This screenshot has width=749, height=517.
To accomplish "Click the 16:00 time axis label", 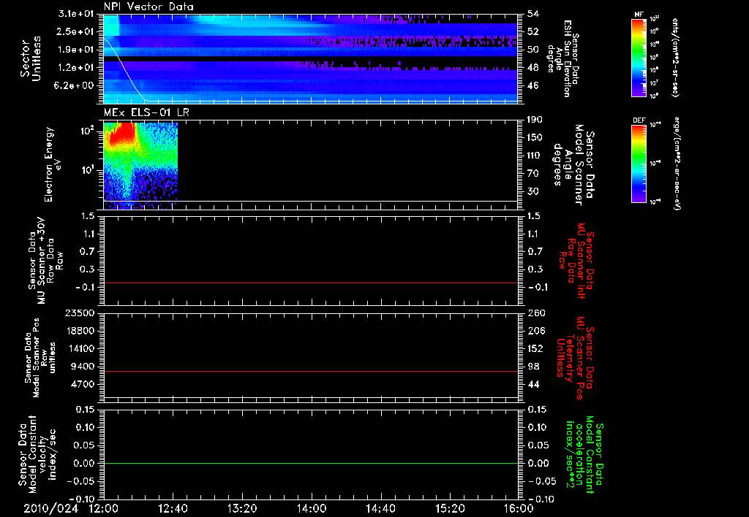I will (x=519, y=508).
